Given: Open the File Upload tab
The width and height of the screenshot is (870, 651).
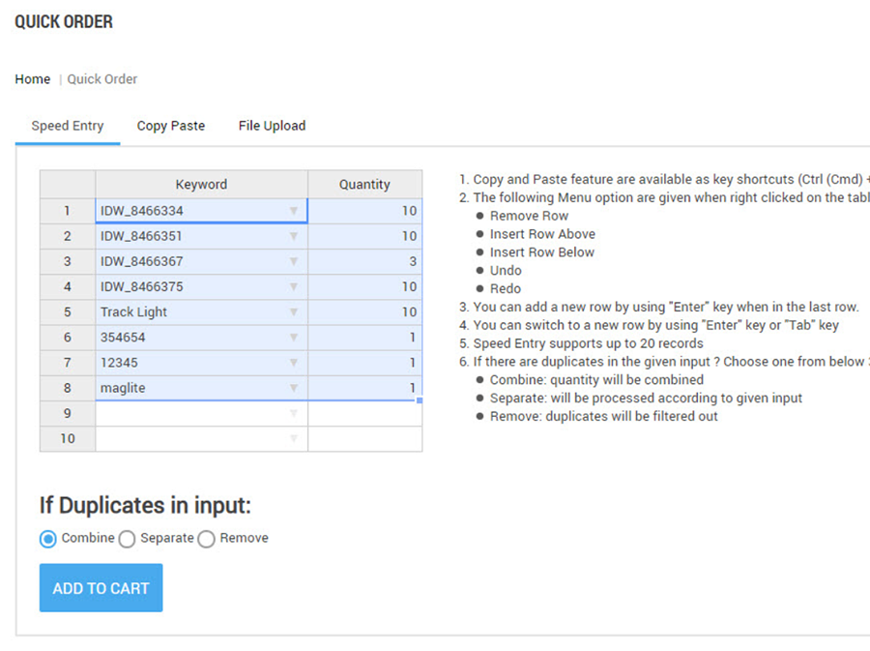Looking at the screenshot, I should click(x=272, y=126).
